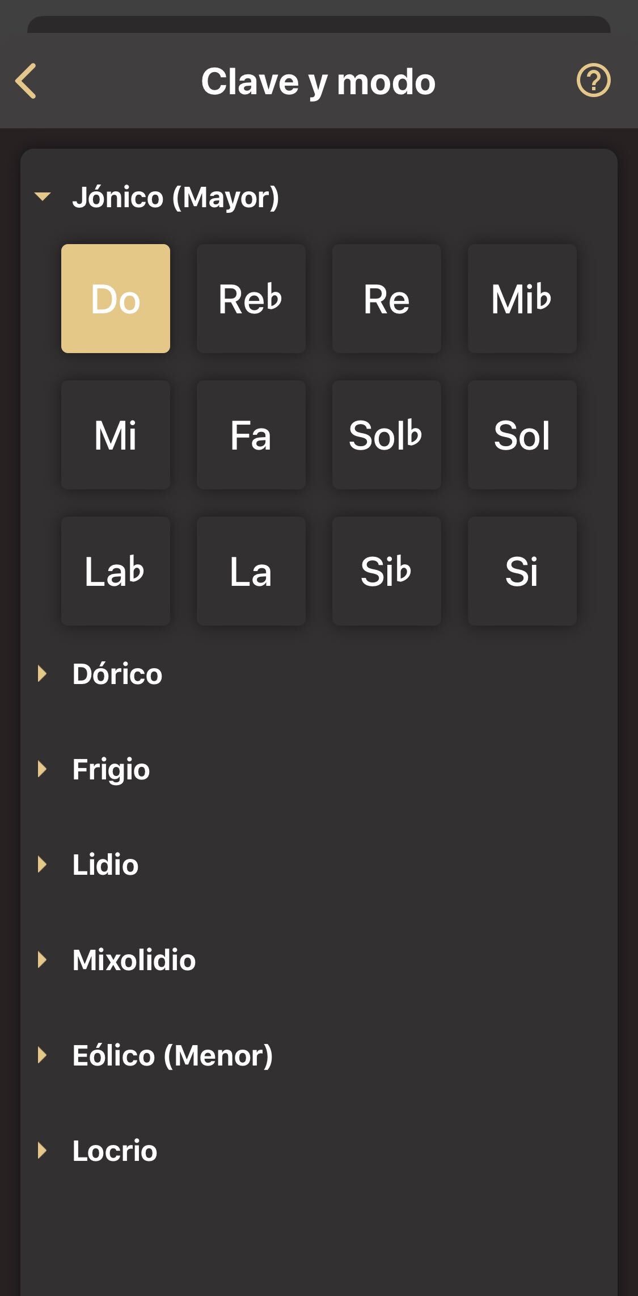The image size is (638, 1296).
Task: Choose the Lab key
Action: [116, 571]
